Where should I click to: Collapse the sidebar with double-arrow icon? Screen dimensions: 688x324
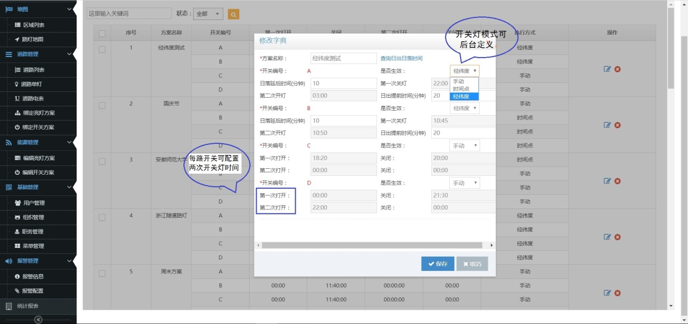38,319
